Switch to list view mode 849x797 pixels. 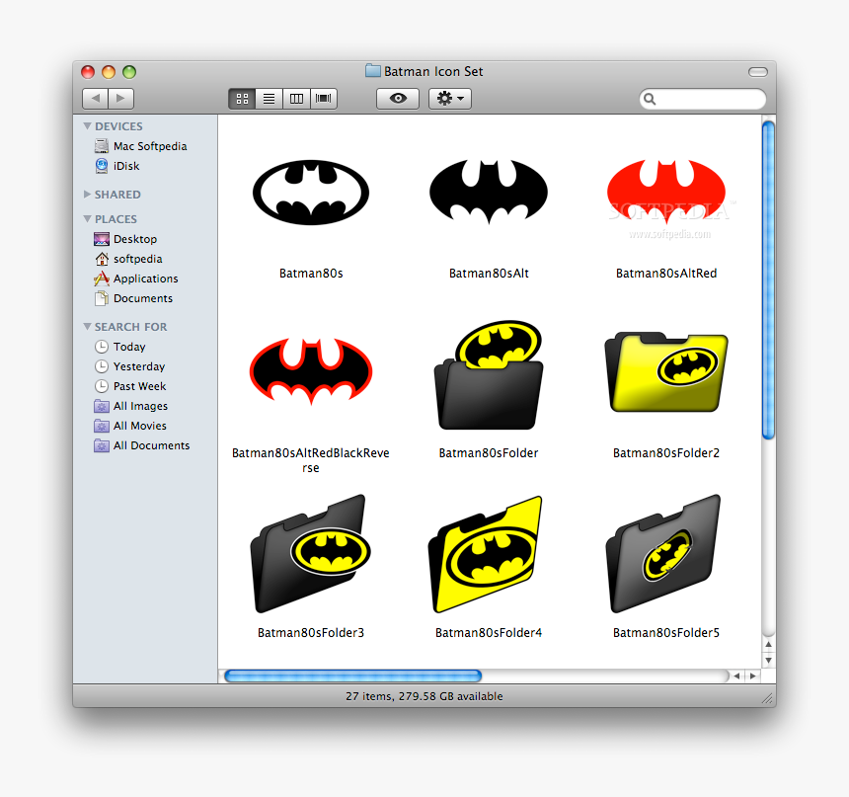pyautogui.click(x=270, y=99)
